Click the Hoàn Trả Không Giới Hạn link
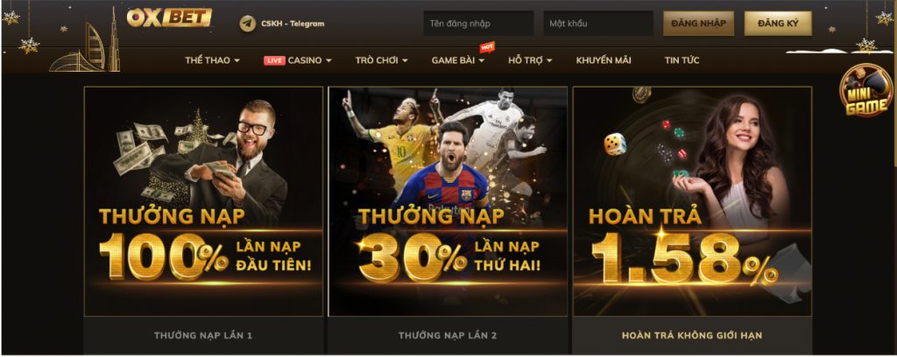 pos(692,336)
